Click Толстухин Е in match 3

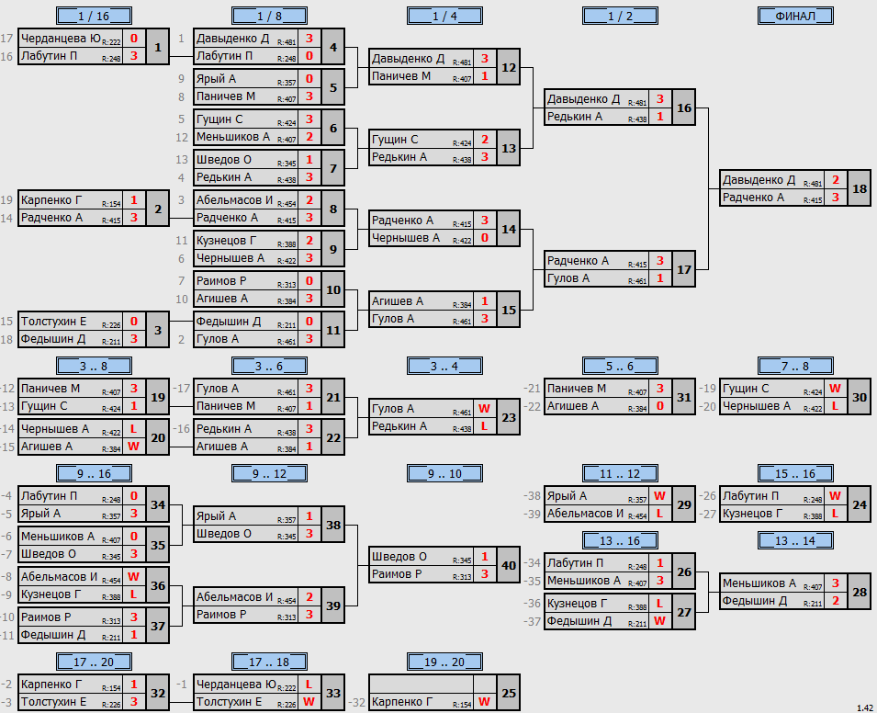[x=53, y=322]
